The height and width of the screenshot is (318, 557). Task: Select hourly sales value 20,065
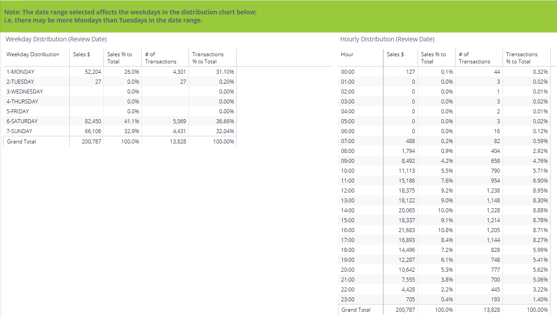(407, 211)
